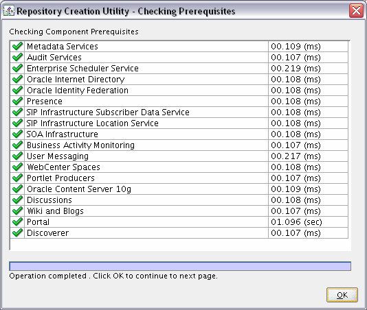The height and width of the screenshot is (310, 367).
Task: Click the green checkmark beside Portal
Action: (18, 222)
